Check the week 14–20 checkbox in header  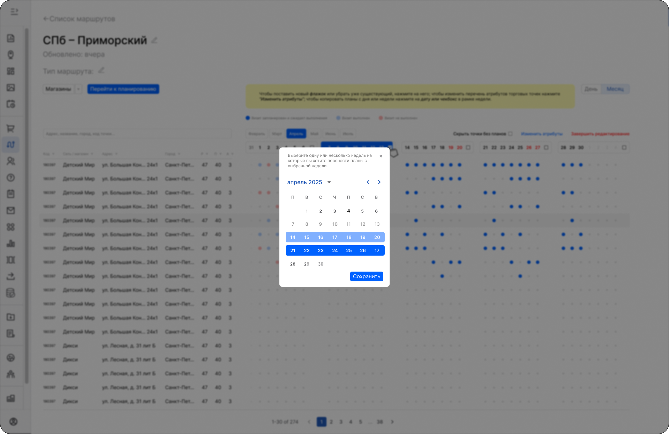click(468, 147)
